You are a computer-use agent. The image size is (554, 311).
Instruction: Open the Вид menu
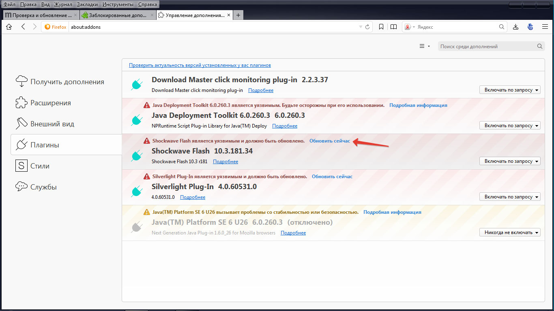(45, 4)
